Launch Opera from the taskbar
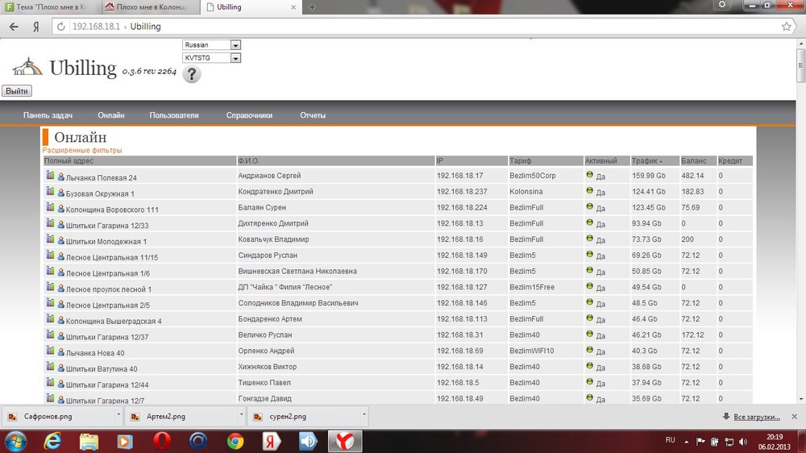 click(162, 441)
